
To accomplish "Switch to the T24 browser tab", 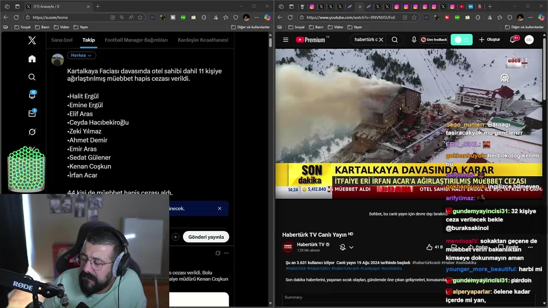I will click(471, 6).
